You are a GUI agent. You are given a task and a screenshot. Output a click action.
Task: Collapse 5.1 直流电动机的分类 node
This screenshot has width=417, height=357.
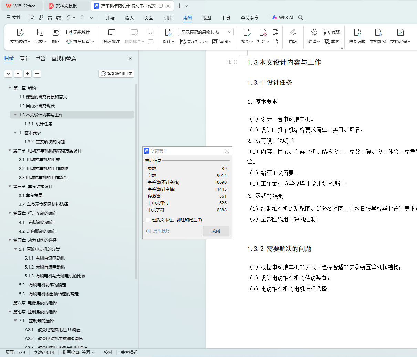[x=15, y=249]
